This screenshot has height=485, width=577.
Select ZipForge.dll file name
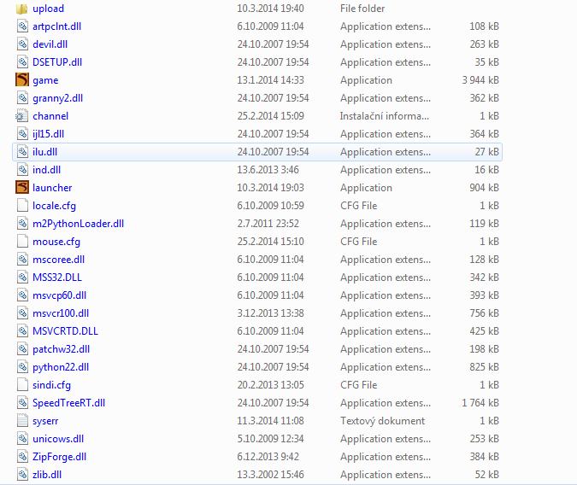(59, 457)
